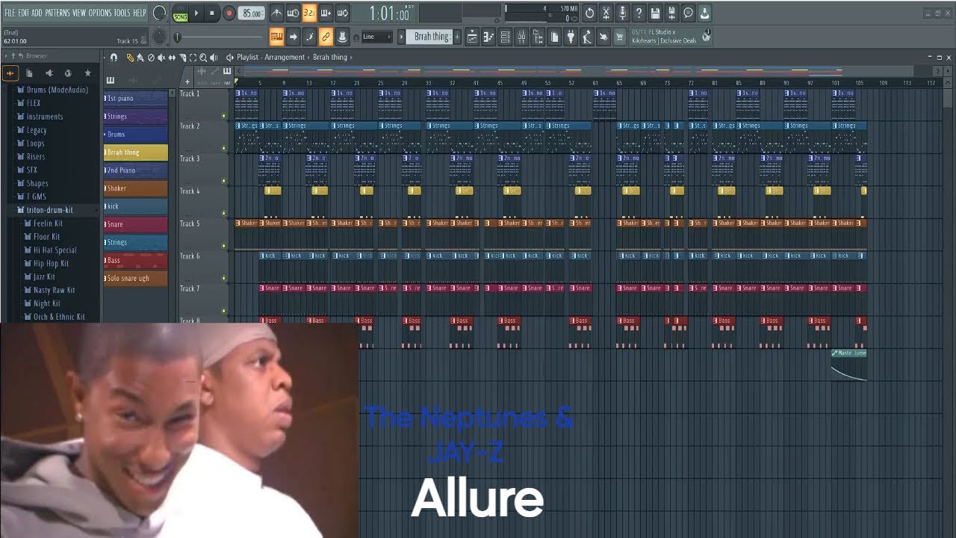The height and width of the screenshot is (538, 956).
Task: Click the play button in transport
Action: click(x=196, y=13)
